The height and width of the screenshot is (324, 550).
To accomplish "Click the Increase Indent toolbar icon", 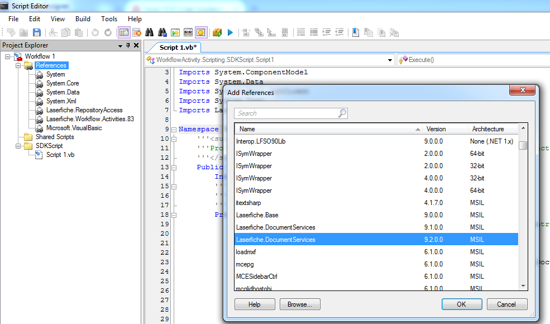I will pyautogui.click(x=327, y=32).
